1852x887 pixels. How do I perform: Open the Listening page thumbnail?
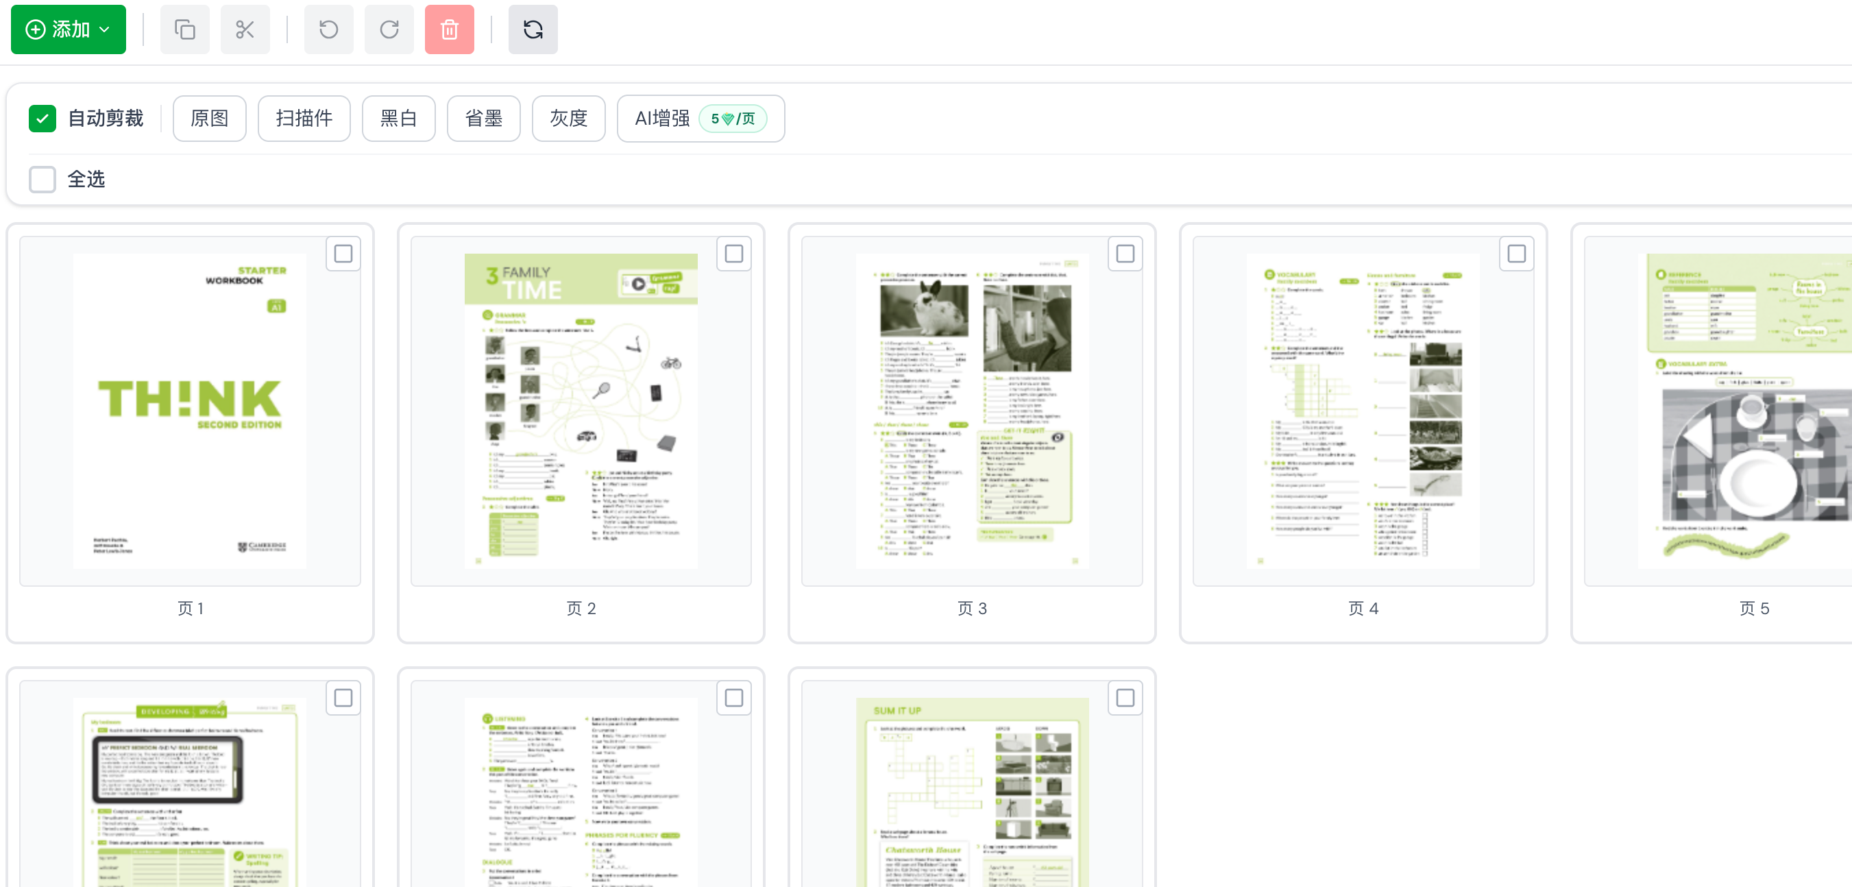[x=581, y=792]
